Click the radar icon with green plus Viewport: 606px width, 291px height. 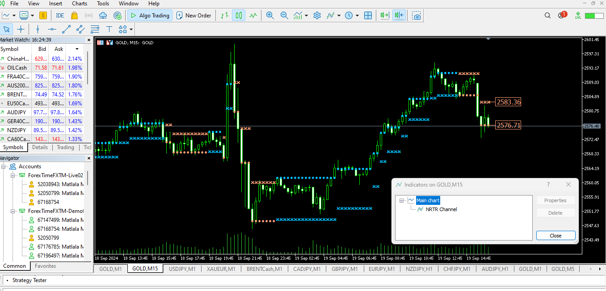pyautogui.click(x=118, y=16)
